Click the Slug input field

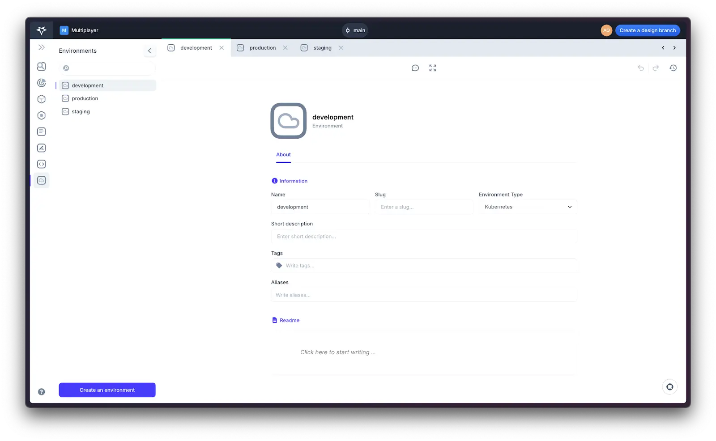tap(424, 207)
